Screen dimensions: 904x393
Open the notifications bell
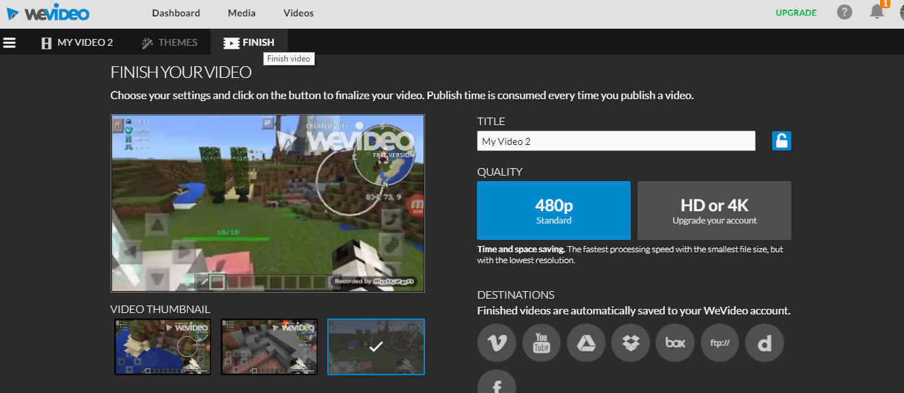[x=877, y=12]
